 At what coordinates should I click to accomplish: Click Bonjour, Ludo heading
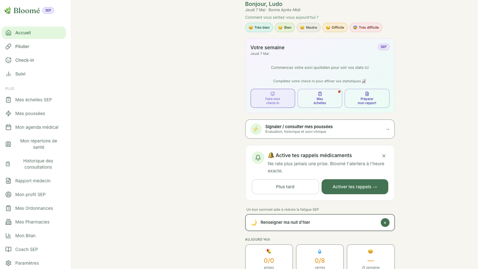pyautogui.click(x=264, y=4)
